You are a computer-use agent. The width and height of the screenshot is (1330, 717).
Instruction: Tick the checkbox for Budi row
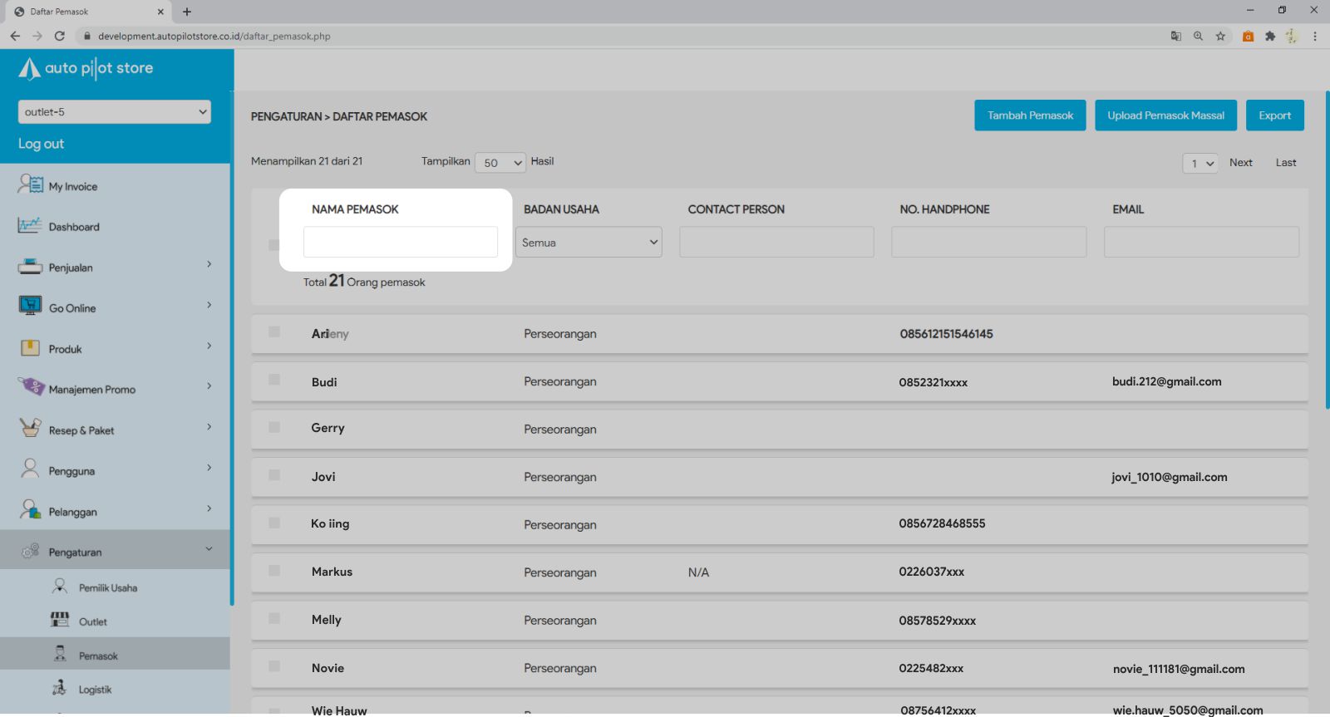tap(274, 380)
